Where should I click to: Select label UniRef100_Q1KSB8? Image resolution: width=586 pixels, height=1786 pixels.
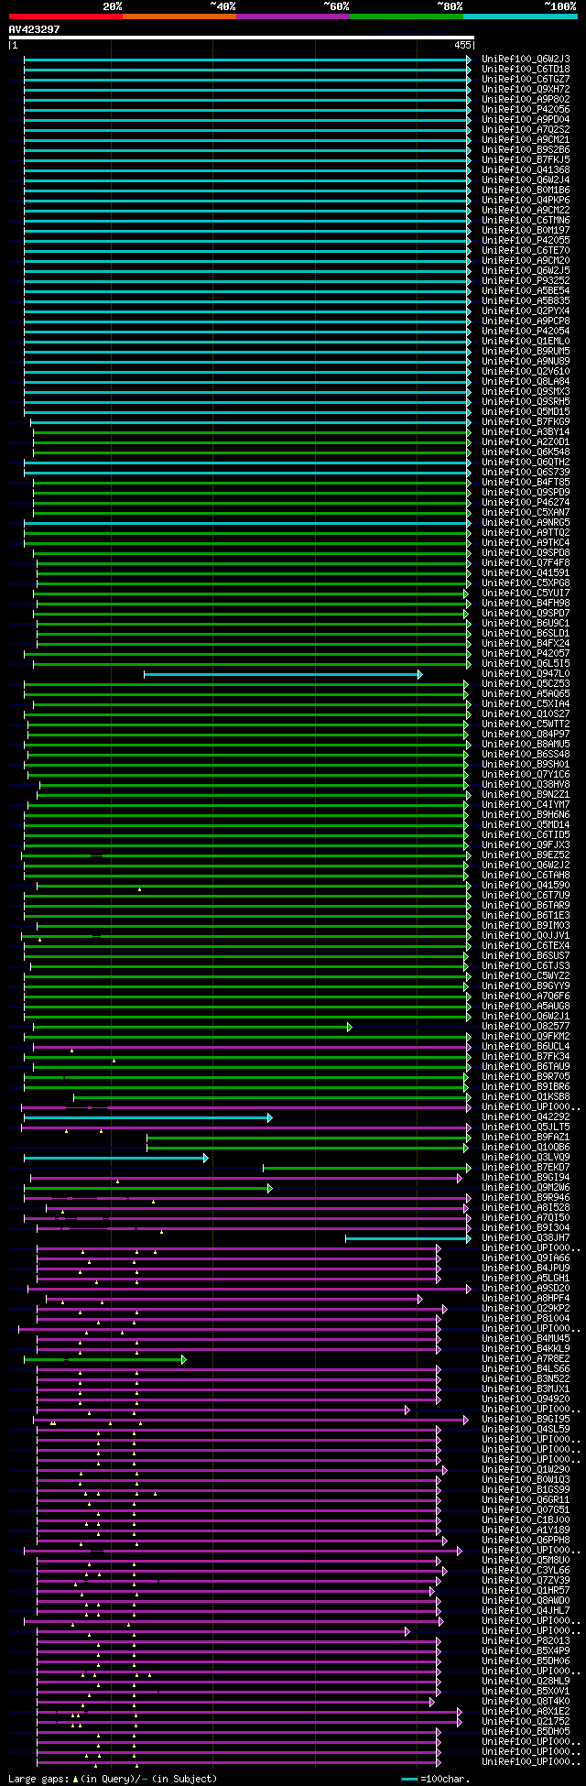point(526,1097)
